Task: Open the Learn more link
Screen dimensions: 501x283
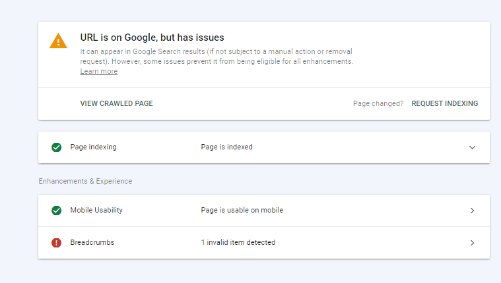Action: (99, 71)
